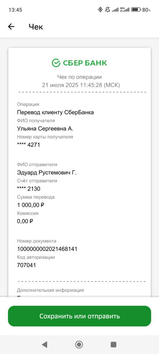Tap the Sber Bank checkmark logo

pos(56,63)
